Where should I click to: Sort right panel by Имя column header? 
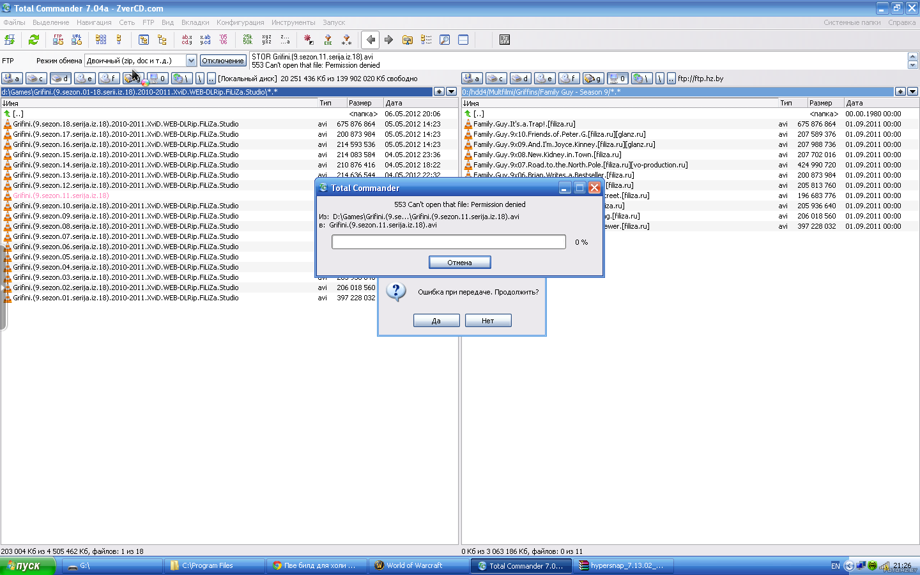[x=619, y=103]
